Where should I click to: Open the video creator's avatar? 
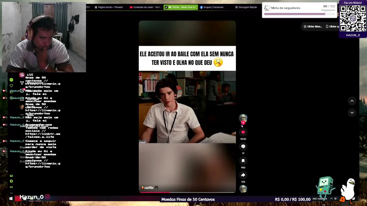(x=243, y=118)
